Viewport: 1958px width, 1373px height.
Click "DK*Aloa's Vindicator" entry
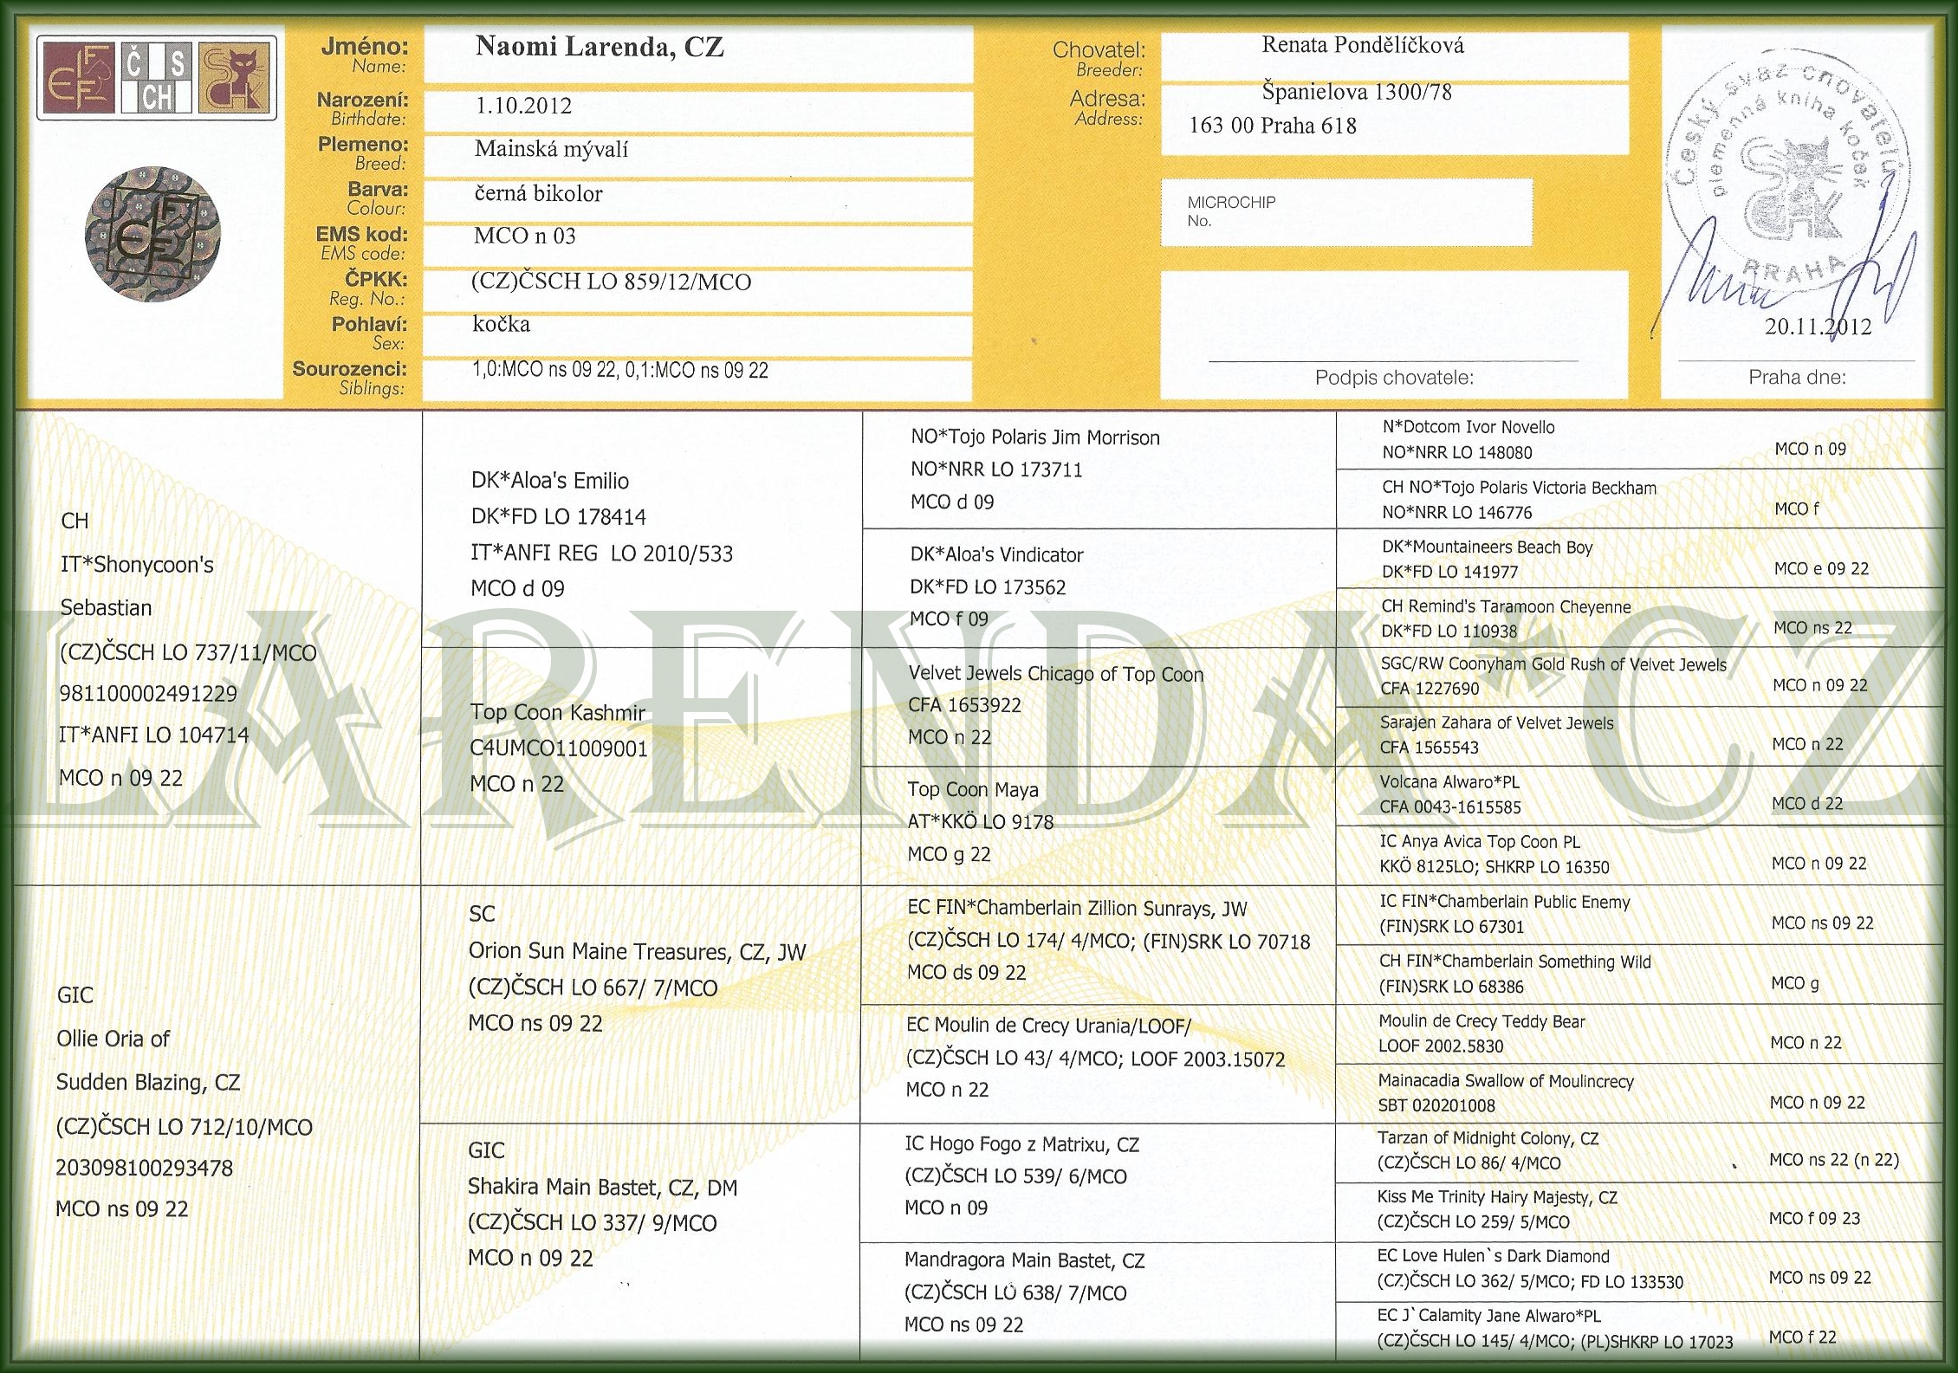pyautogui.click(x=997, y=554)
